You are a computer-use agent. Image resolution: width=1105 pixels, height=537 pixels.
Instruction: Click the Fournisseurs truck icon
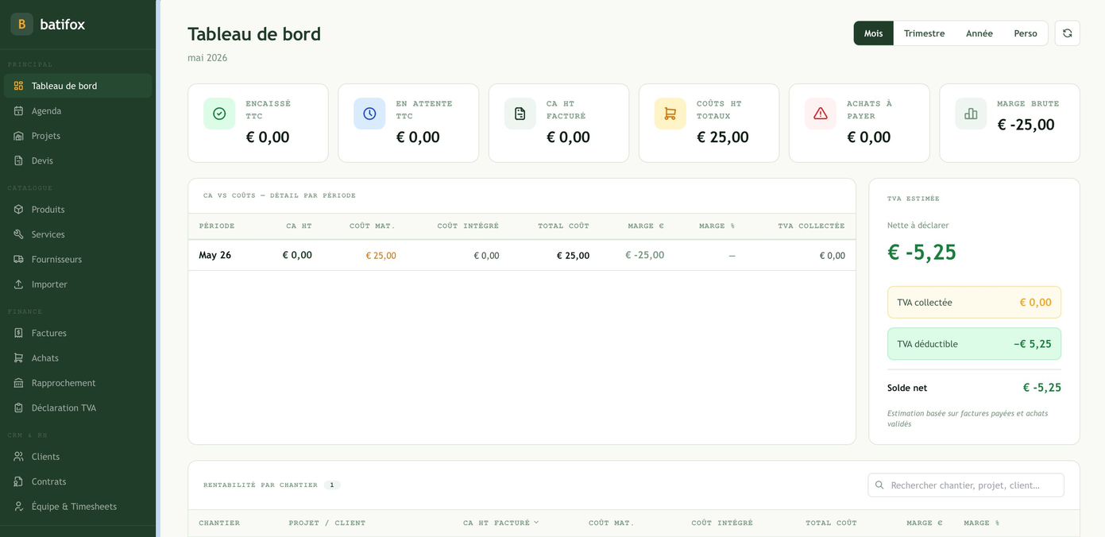[18, 259]
